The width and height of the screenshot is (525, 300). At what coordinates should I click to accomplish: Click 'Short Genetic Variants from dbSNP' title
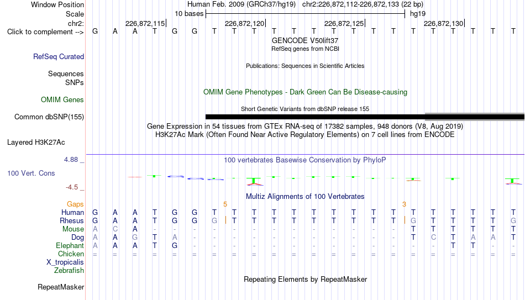click(x=305, y=109)
